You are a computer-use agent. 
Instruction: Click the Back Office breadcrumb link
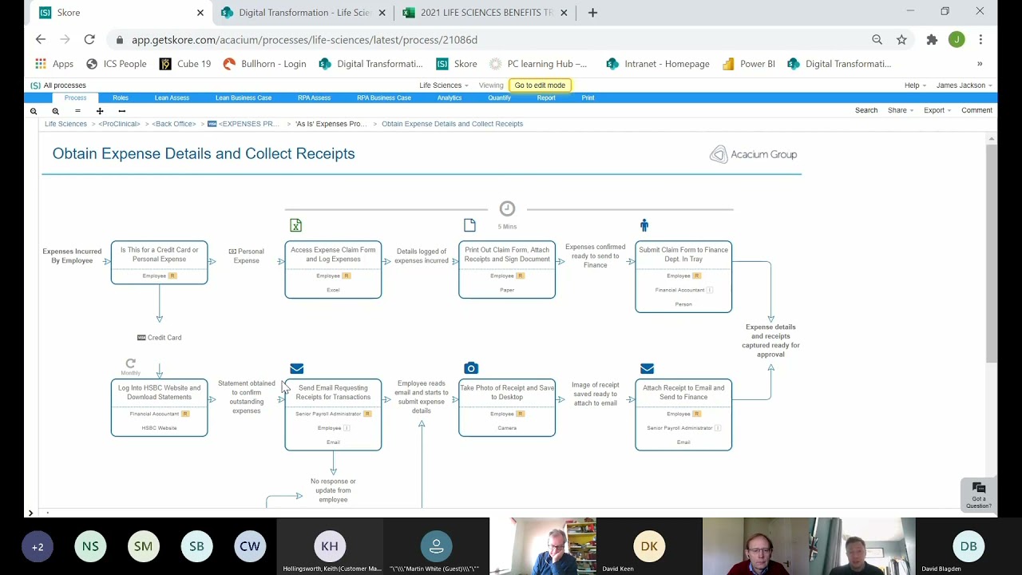[x=174, y=124]
